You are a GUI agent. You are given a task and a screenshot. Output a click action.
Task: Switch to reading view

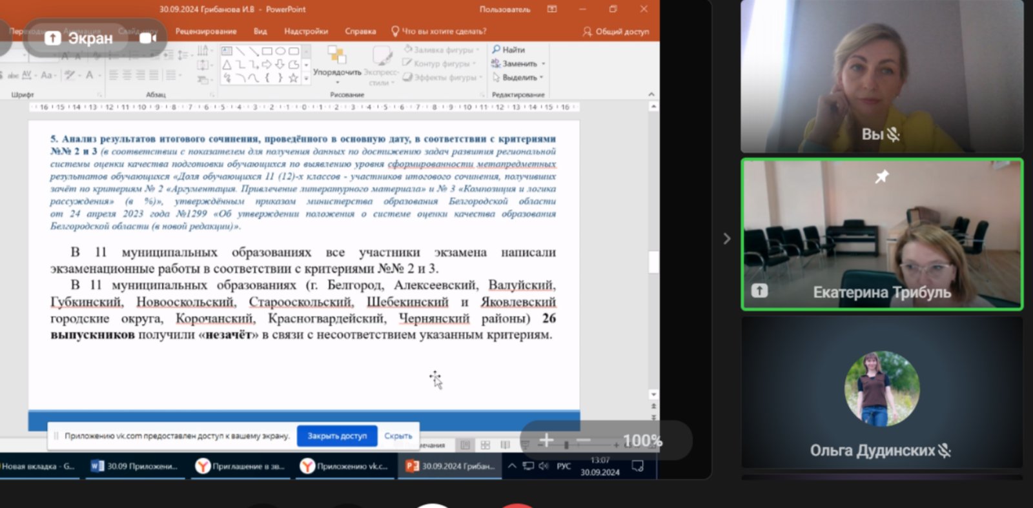click(x=506, y=445)
